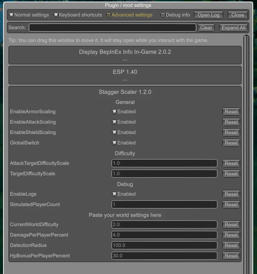Reset the EnableLogs setting
Image resolution: width=257 pixels, height=274 pixels.
[231, 194]
